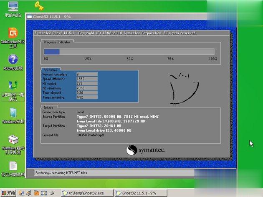Click the Restoring remaining NTFS MFT files status
This screenshot has height=197, width=263.
(x=61, y=173)
